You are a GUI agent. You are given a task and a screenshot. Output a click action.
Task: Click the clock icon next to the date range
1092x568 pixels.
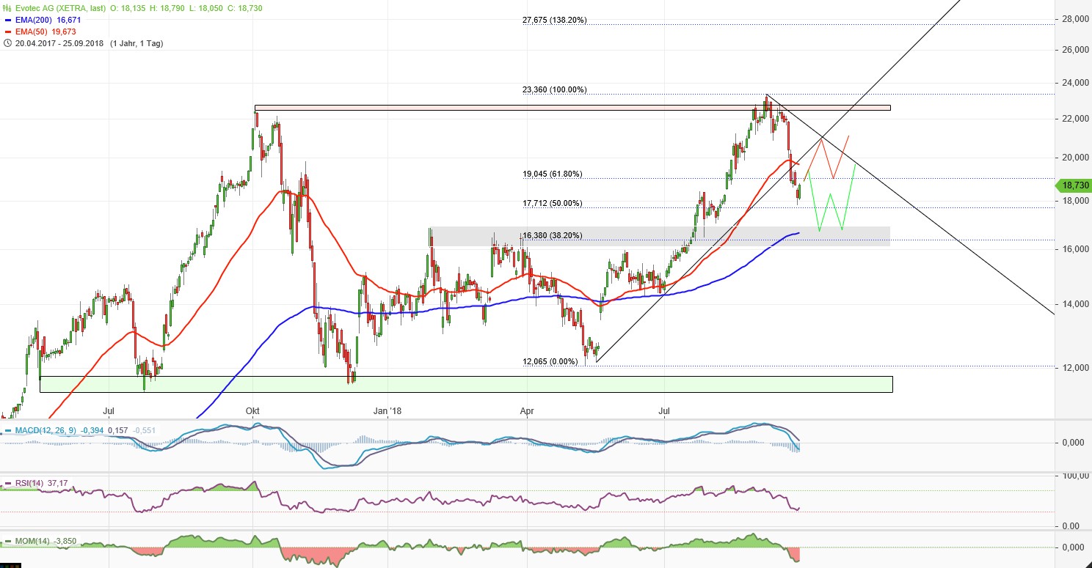tap(7, 43)
